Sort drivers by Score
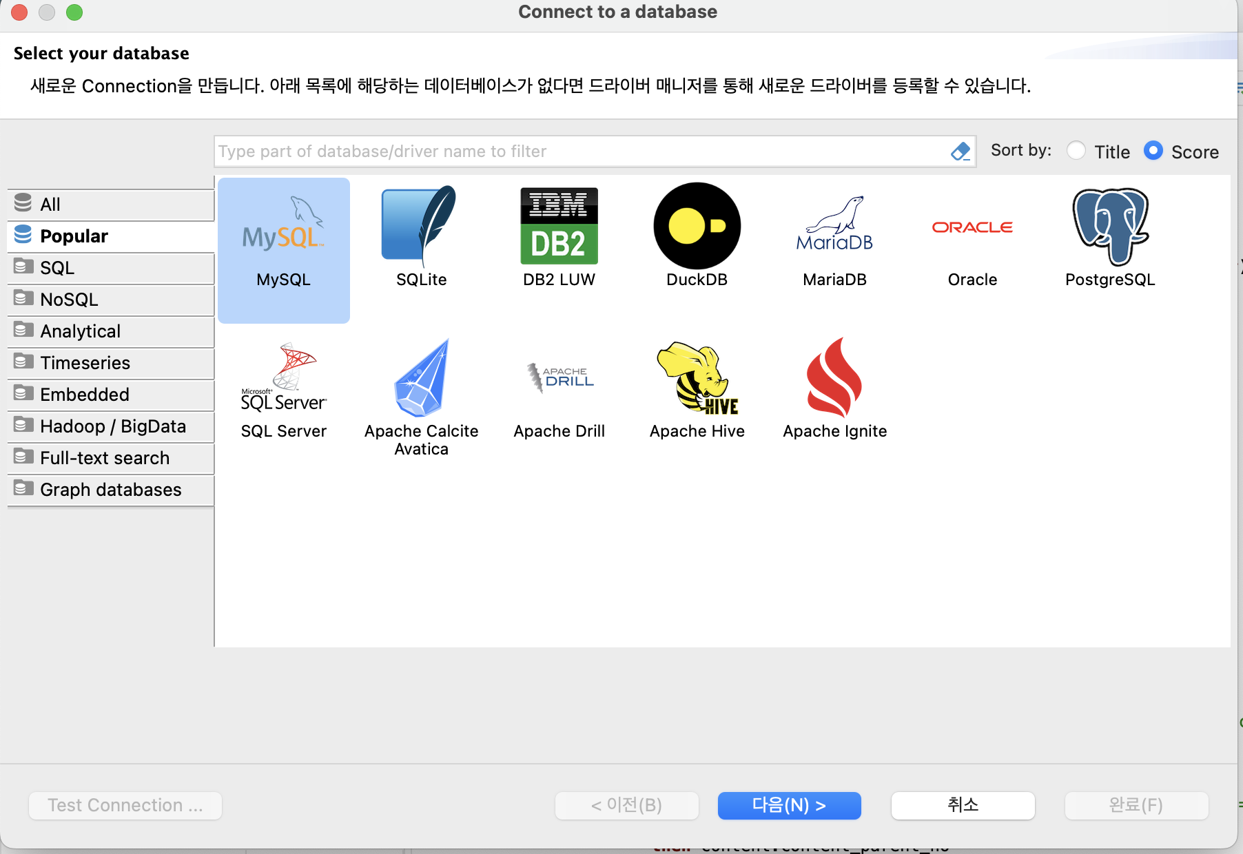The image size is (1243, 854). pos(1153,151)
